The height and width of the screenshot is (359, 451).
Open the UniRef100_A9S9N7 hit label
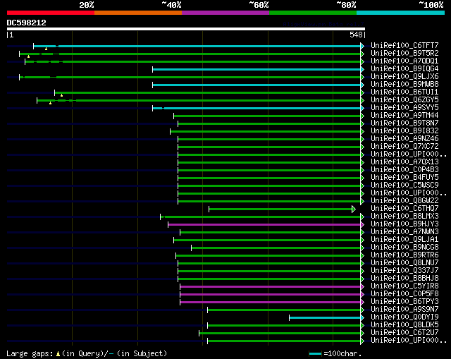tap(404, 310)
